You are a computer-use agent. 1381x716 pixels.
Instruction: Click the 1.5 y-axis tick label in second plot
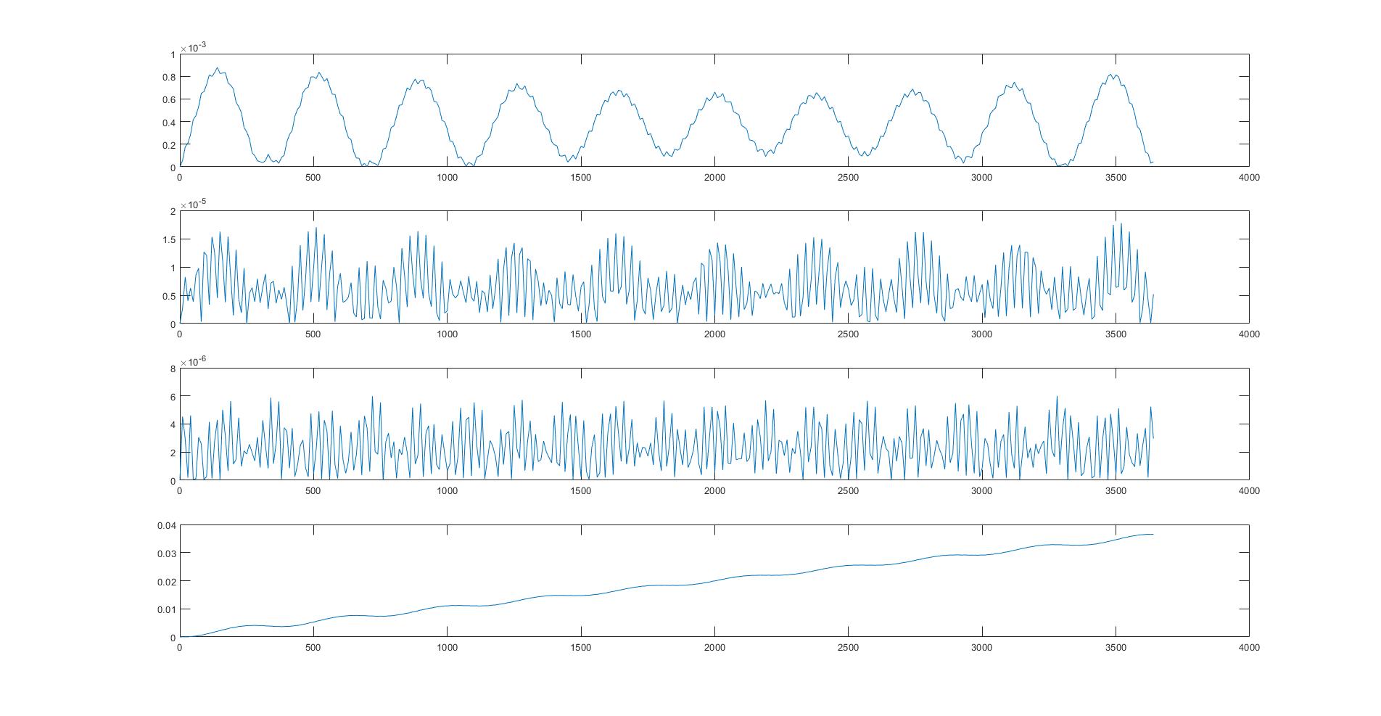(x=169, y=239)
